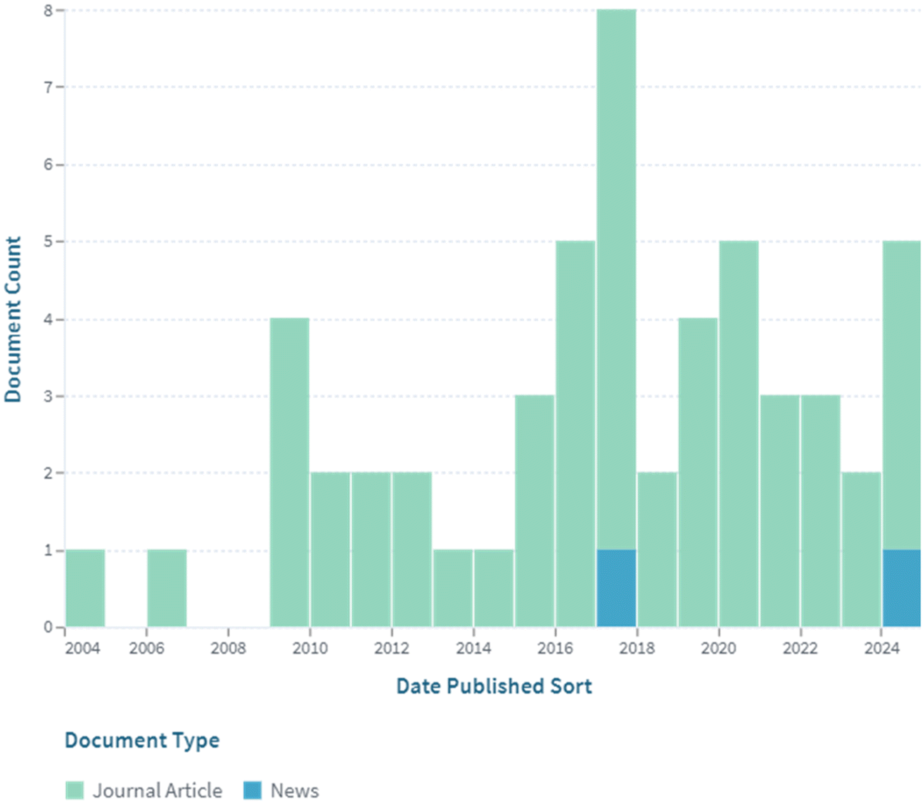Select the 2012 Journal Article bar

(412, 550)
